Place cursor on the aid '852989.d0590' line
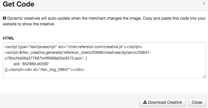 31,64
